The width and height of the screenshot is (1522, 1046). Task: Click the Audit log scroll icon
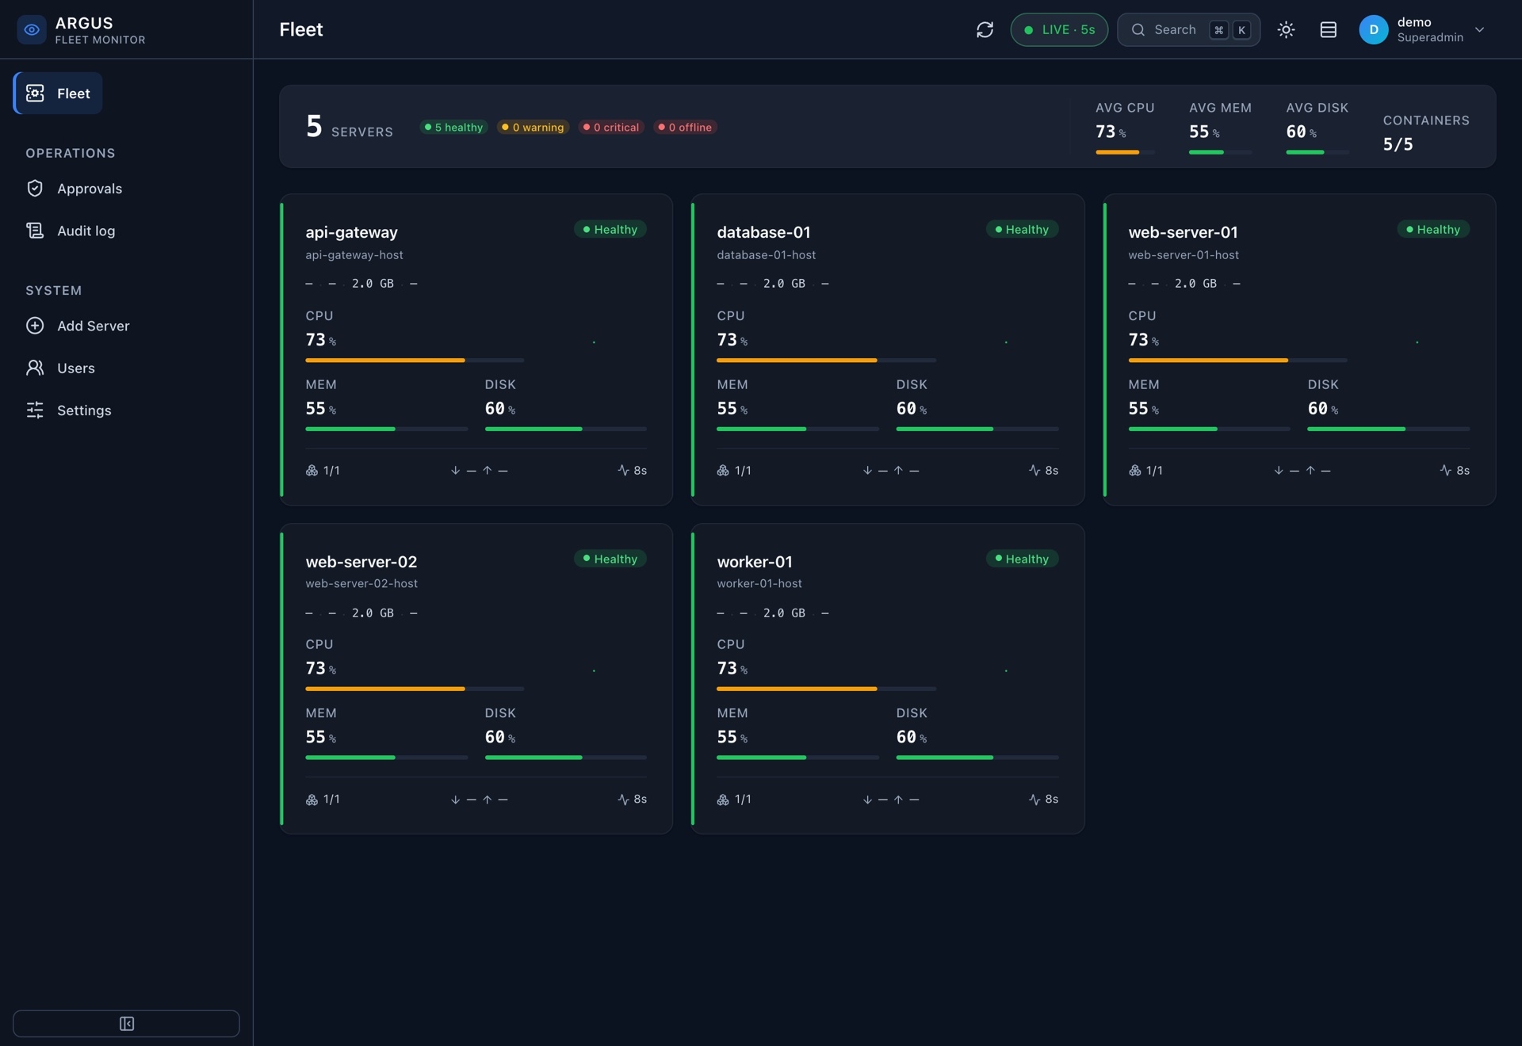[x=35, y=231]
